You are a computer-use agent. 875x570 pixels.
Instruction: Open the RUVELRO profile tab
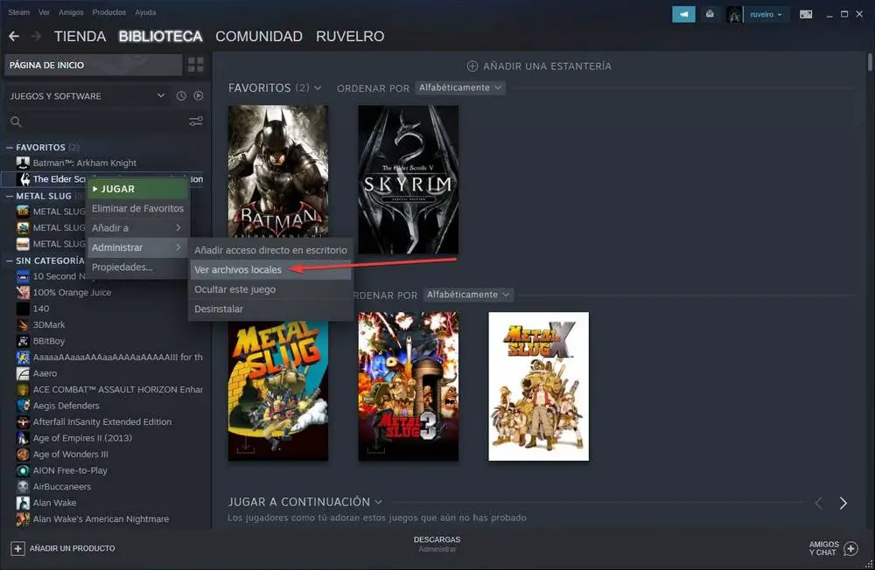350,36
